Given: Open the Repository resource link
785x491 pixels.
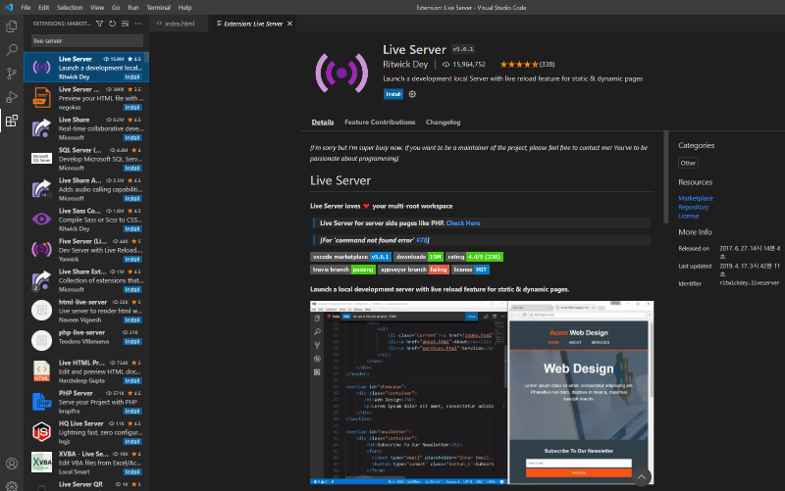Looking at the screenshot, I should pyautogui.click(x=694, y=207).
